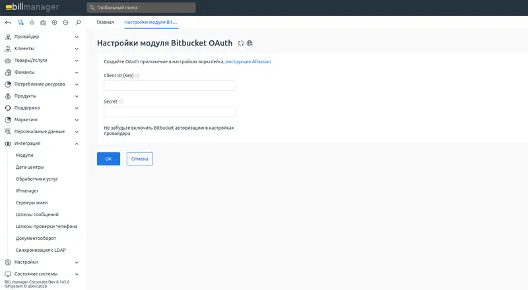The image size is (528, 290).
Task: Click the Настройки модуля Bitbucket OAuth heading
Action: [164, 43]
